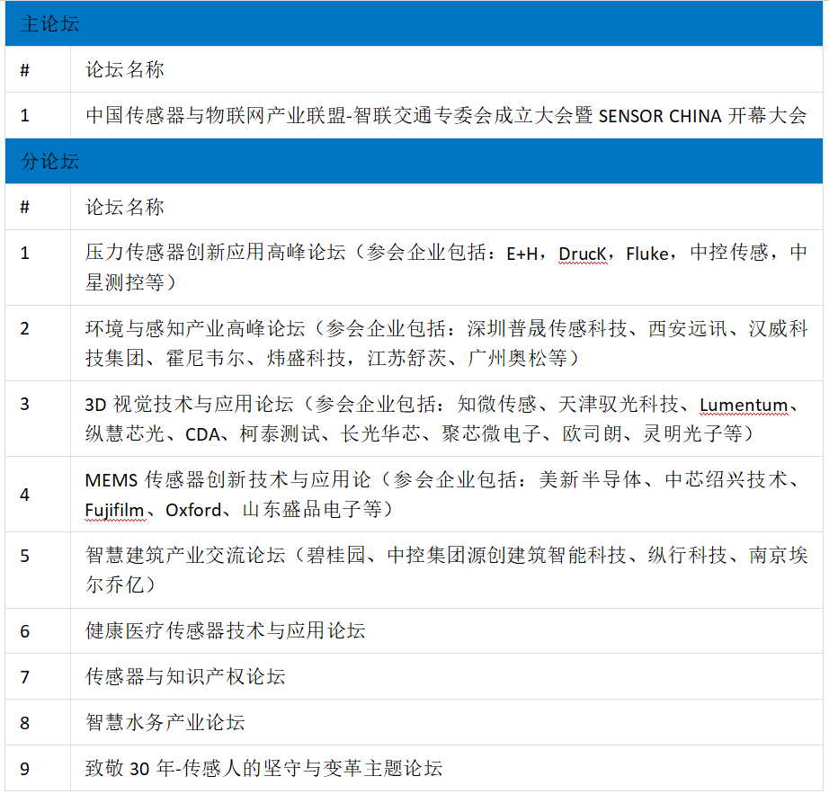The height and width of the screenshot is (803, 829).
Task: Click the 环境与感知产业高峰论坛 row text
Action: [x=446, y=344]
